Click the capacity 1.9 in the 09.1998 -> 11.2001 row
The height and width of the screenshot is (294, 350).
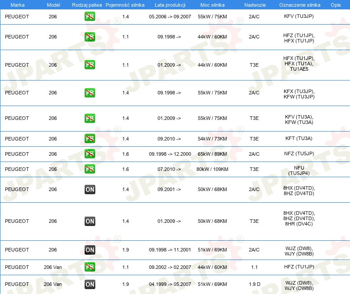(125, 250)
